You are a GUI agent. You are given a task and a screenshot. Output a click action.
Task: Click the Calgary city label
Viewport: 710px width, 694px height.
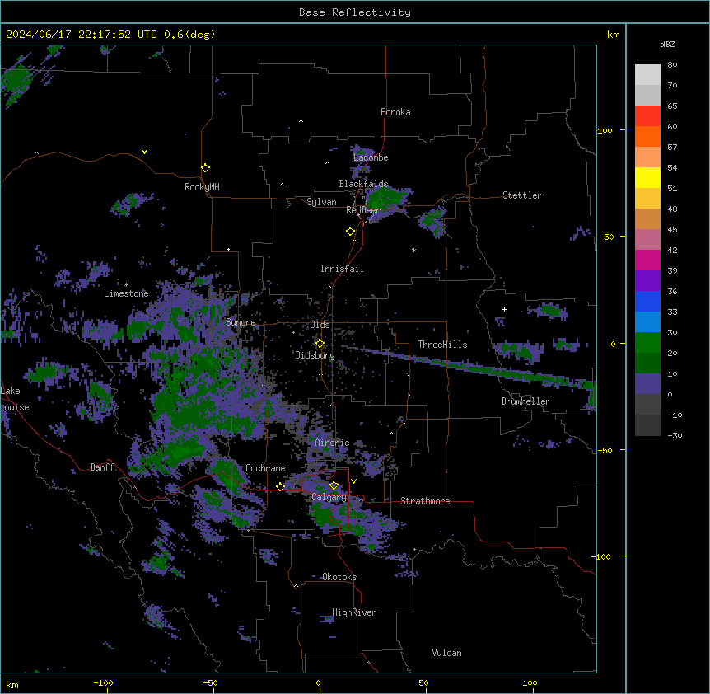(329, 497)
